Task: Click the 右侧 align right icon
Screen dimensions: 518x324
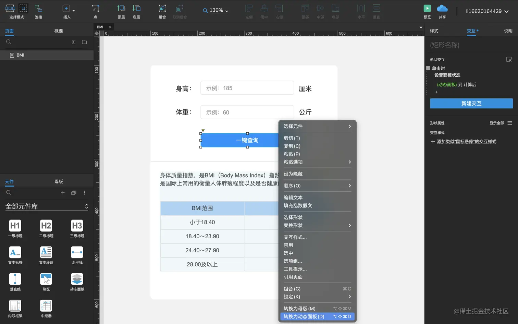Action: pos(279,8)
